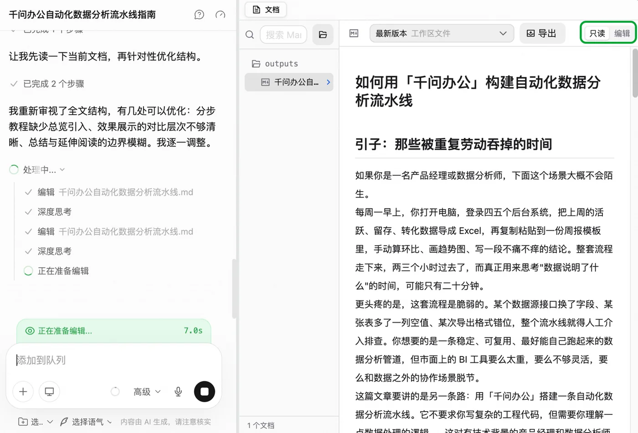The width and height of the screenshot is (638, 433).
Task: Open the outputs folder in file tree
Action: coord(275,64)
